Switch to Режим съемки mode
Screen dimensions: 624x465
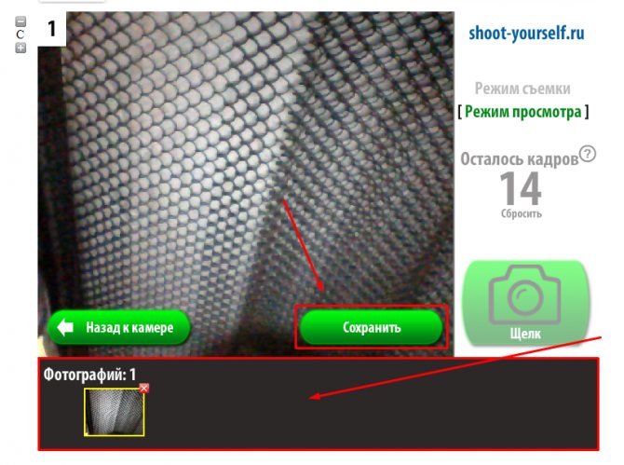pyautogui.click(x=522, y=89)
